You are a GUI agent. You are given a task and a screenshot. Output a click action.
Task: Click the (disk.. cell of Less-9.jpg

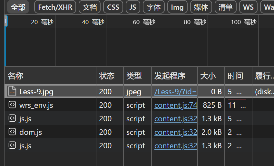click(x=264, y=92)
